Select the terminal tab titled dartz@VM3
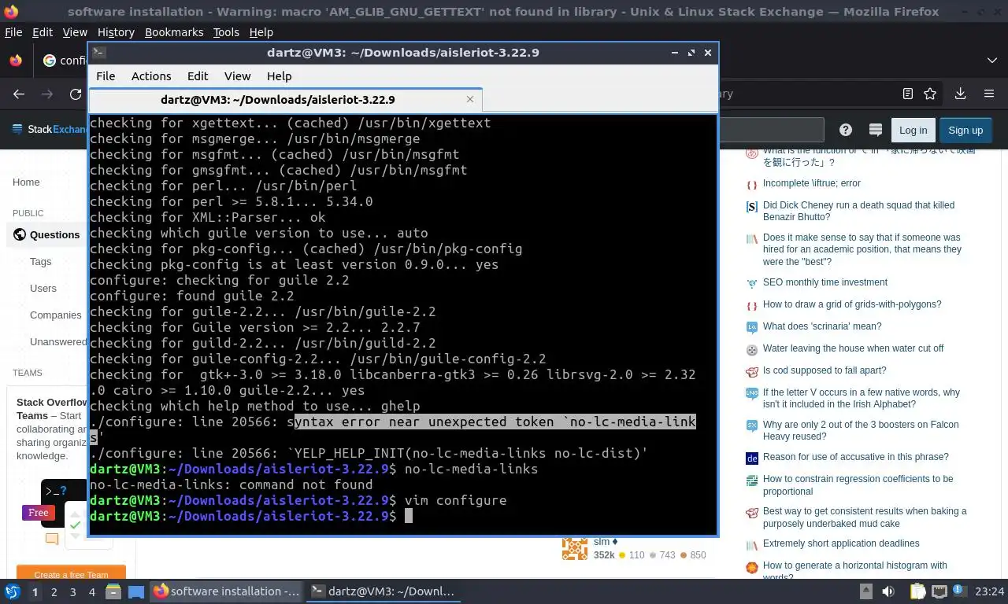Image resolution: width=1008 pixels, height=604 pixels. [285, 100]
